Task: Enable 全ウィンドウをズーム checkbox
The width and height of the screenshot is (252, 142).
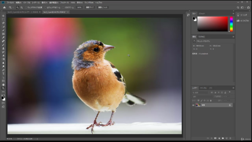Action: click(x=45, y=7)
